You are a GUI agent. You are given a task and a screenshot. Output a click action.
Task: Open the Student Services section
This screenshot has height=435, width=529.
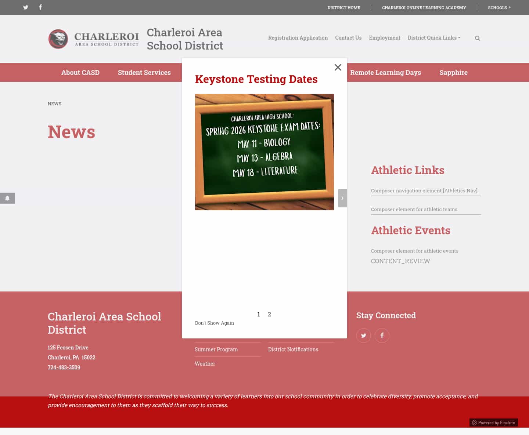144,72
